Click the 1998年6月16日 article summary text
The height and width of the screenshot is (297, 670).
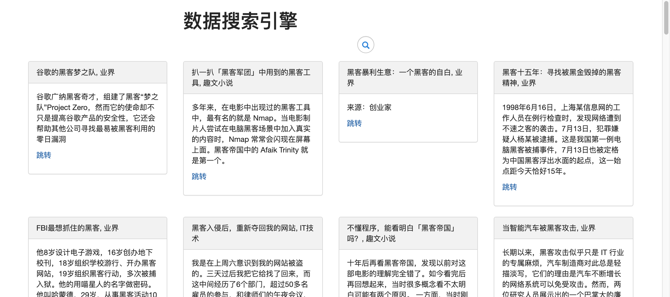[561, 139]
